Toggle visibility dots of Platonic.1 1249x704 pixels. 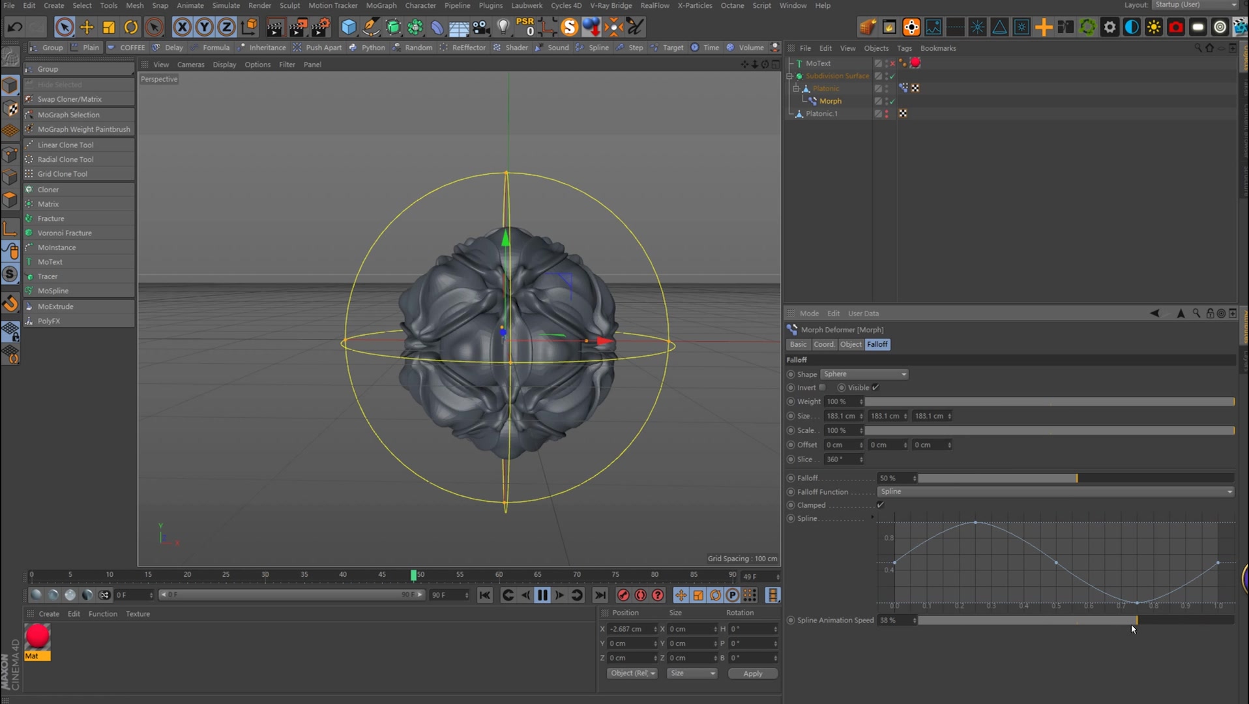click(x=887, y=113)
